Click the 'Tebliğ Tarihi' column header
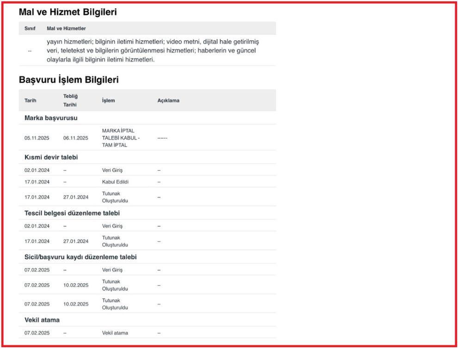The width and height of the screenshot is (458, 349). coord(70,100)
